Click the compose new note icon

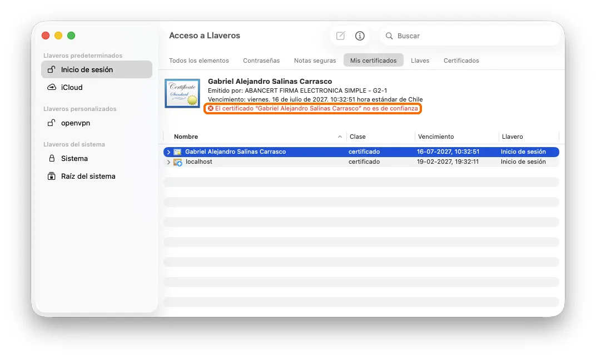[x=341, y=36]
